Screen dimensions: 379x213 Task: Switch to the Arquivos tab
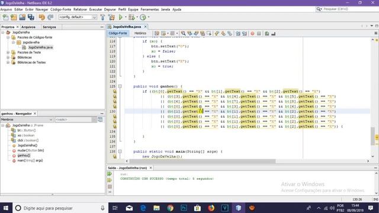[x=28, y=27]
